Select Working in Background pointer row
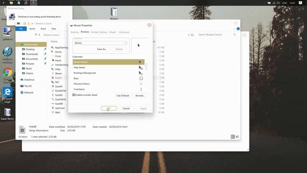Screen dimensions: 307x173 (x=108, y=73)
